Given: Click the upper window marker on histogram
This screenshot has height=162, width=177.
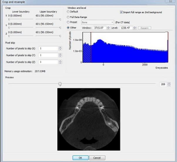Looking at the screenshot, I should [x=168, y=47].
